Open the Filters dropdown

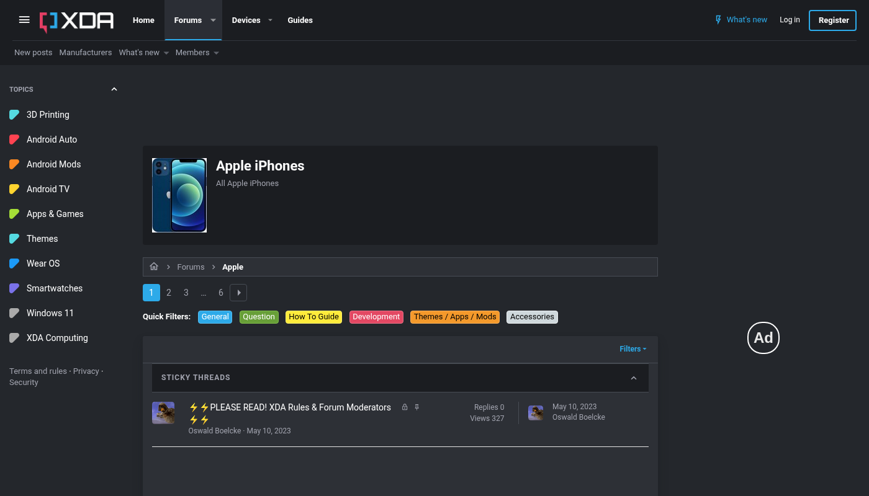point(633,349)
